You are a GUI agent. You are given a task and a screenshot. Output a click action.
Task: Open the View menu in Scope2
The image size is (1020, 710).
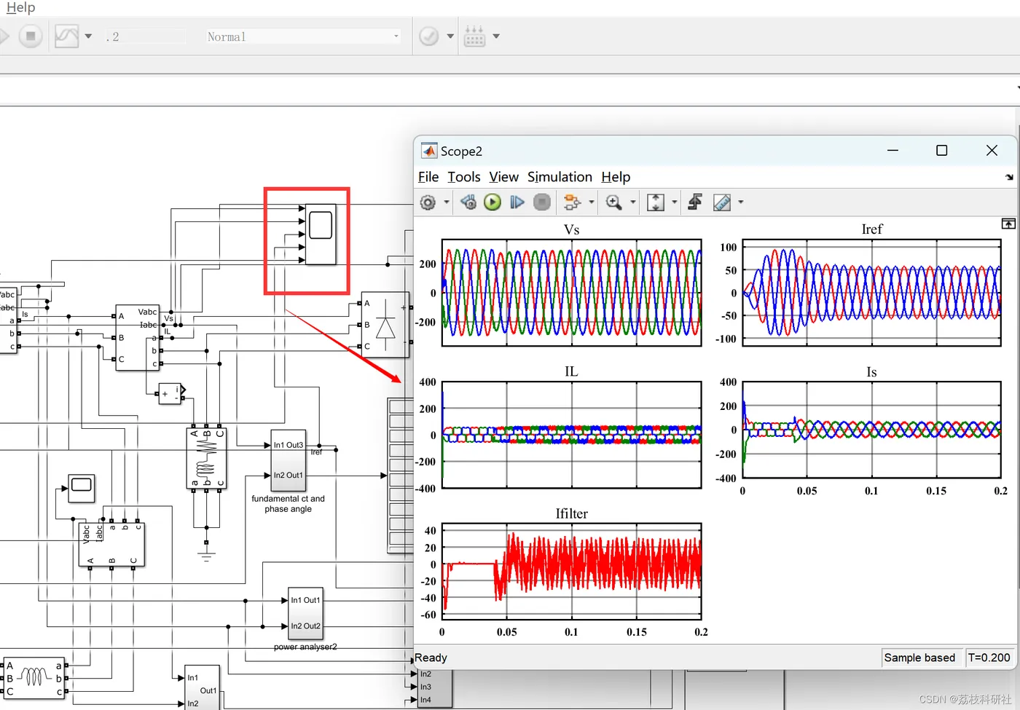(x=503, y=177)
